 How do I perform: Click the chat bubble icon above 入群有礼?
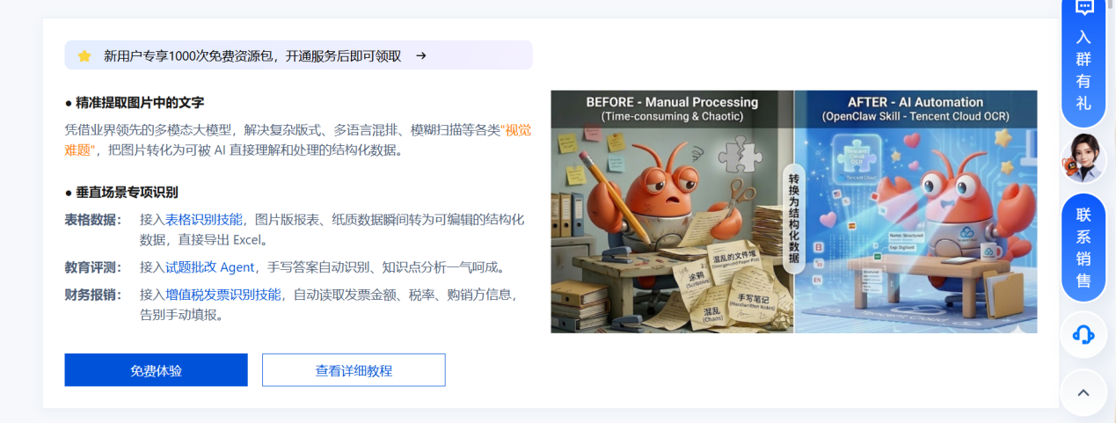pyautogui.click(x=1084, y=8)
